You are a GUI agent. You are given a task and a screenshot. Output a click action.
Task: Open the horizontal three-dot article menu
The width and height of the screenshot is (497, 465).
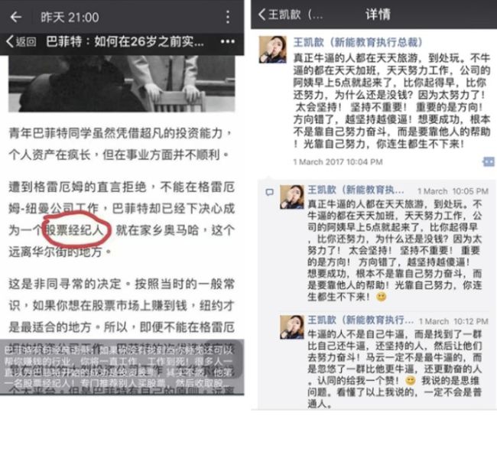click(x=228, y=41)
